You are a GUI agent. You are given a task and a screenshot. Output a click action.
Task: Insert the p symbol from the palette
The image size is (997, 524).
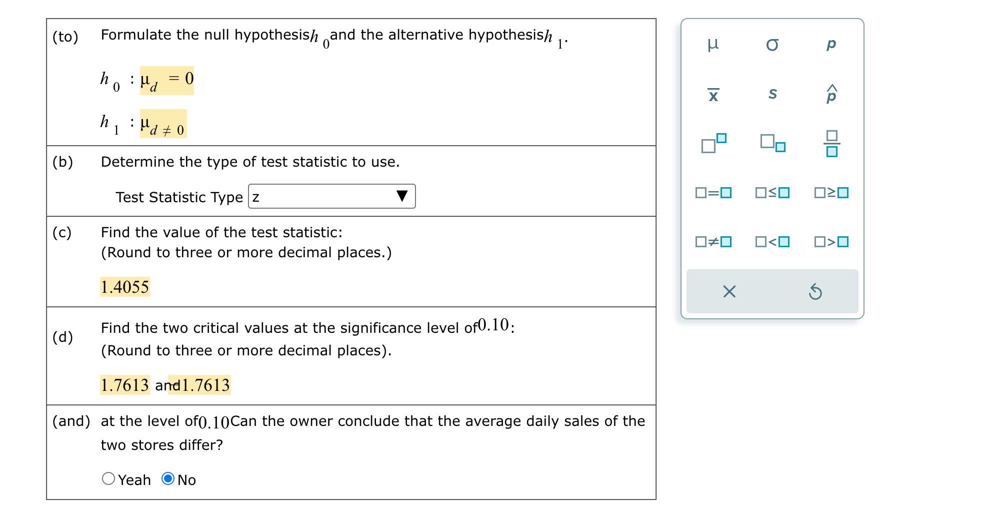click(x=830, y=44)
